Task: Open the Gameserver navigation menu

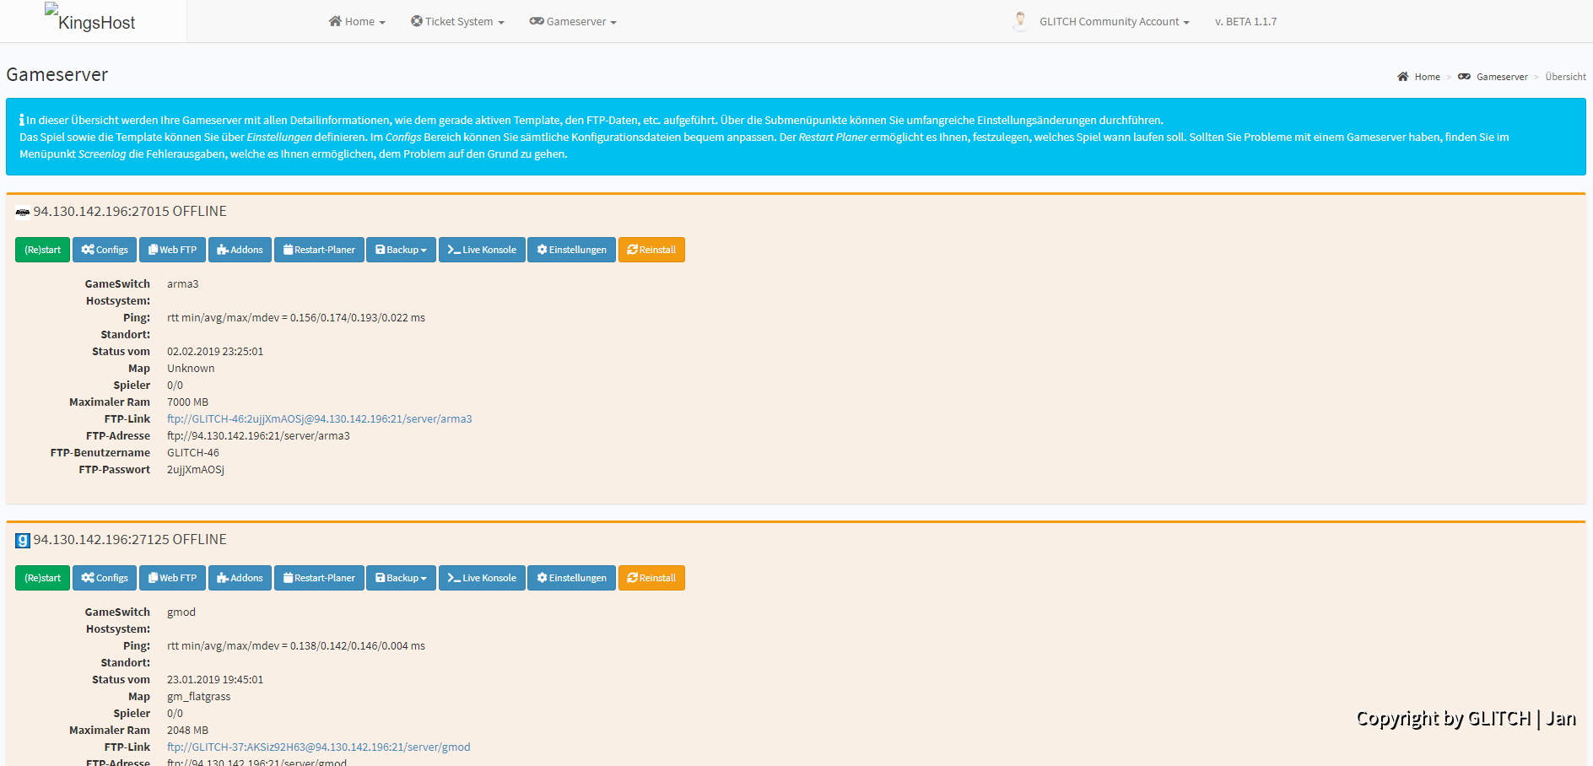Action: point(573,22)
